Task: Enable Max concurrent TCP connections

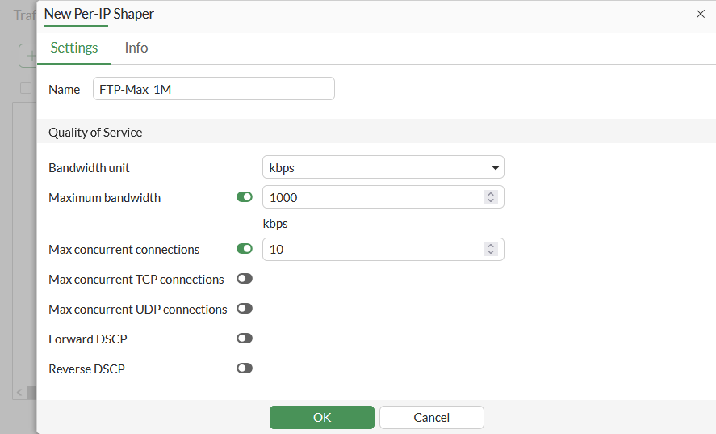Action: click(245, 279)
